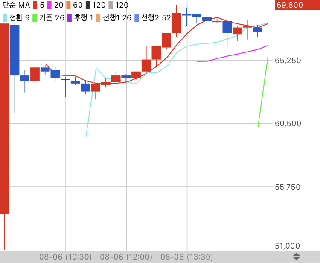Click the red MA 5 color swatch
Viewport: 320px width, 263px height.
point(35,5)
